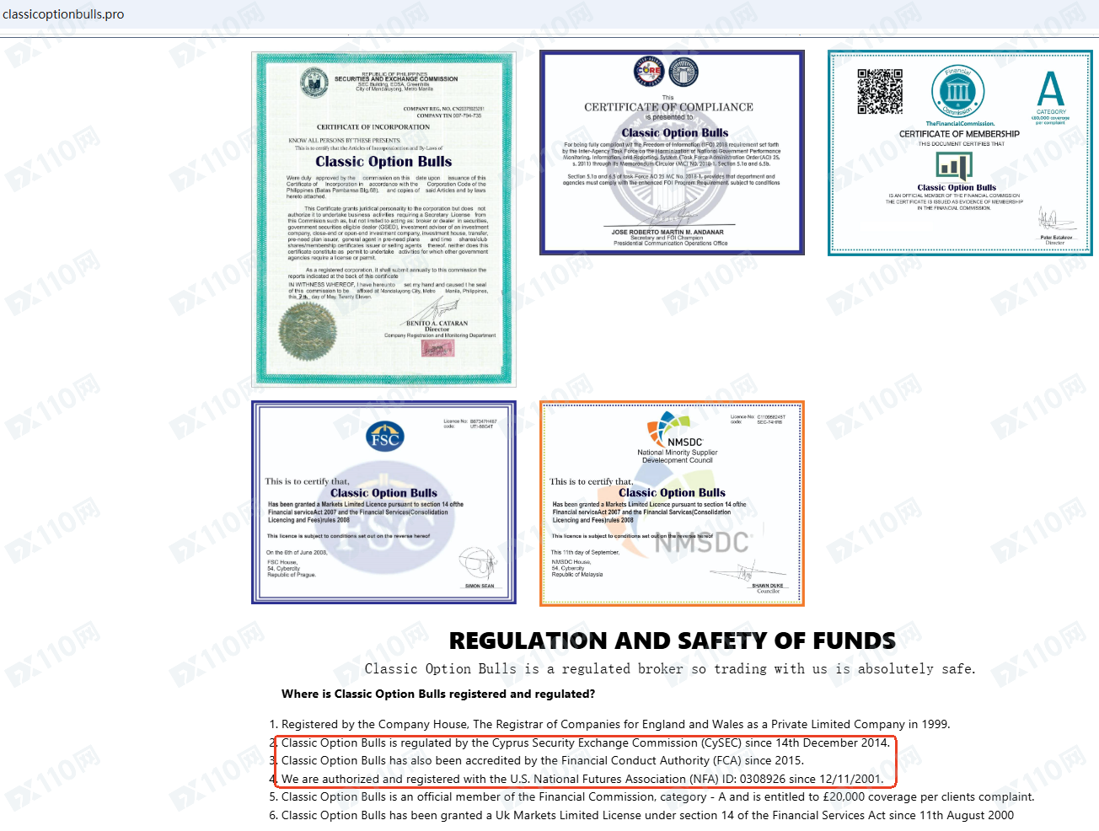Open the SEC Certificate of Incorporation image
The width and height of the screenshot is (1099, 831).
(x=383, y=219)
